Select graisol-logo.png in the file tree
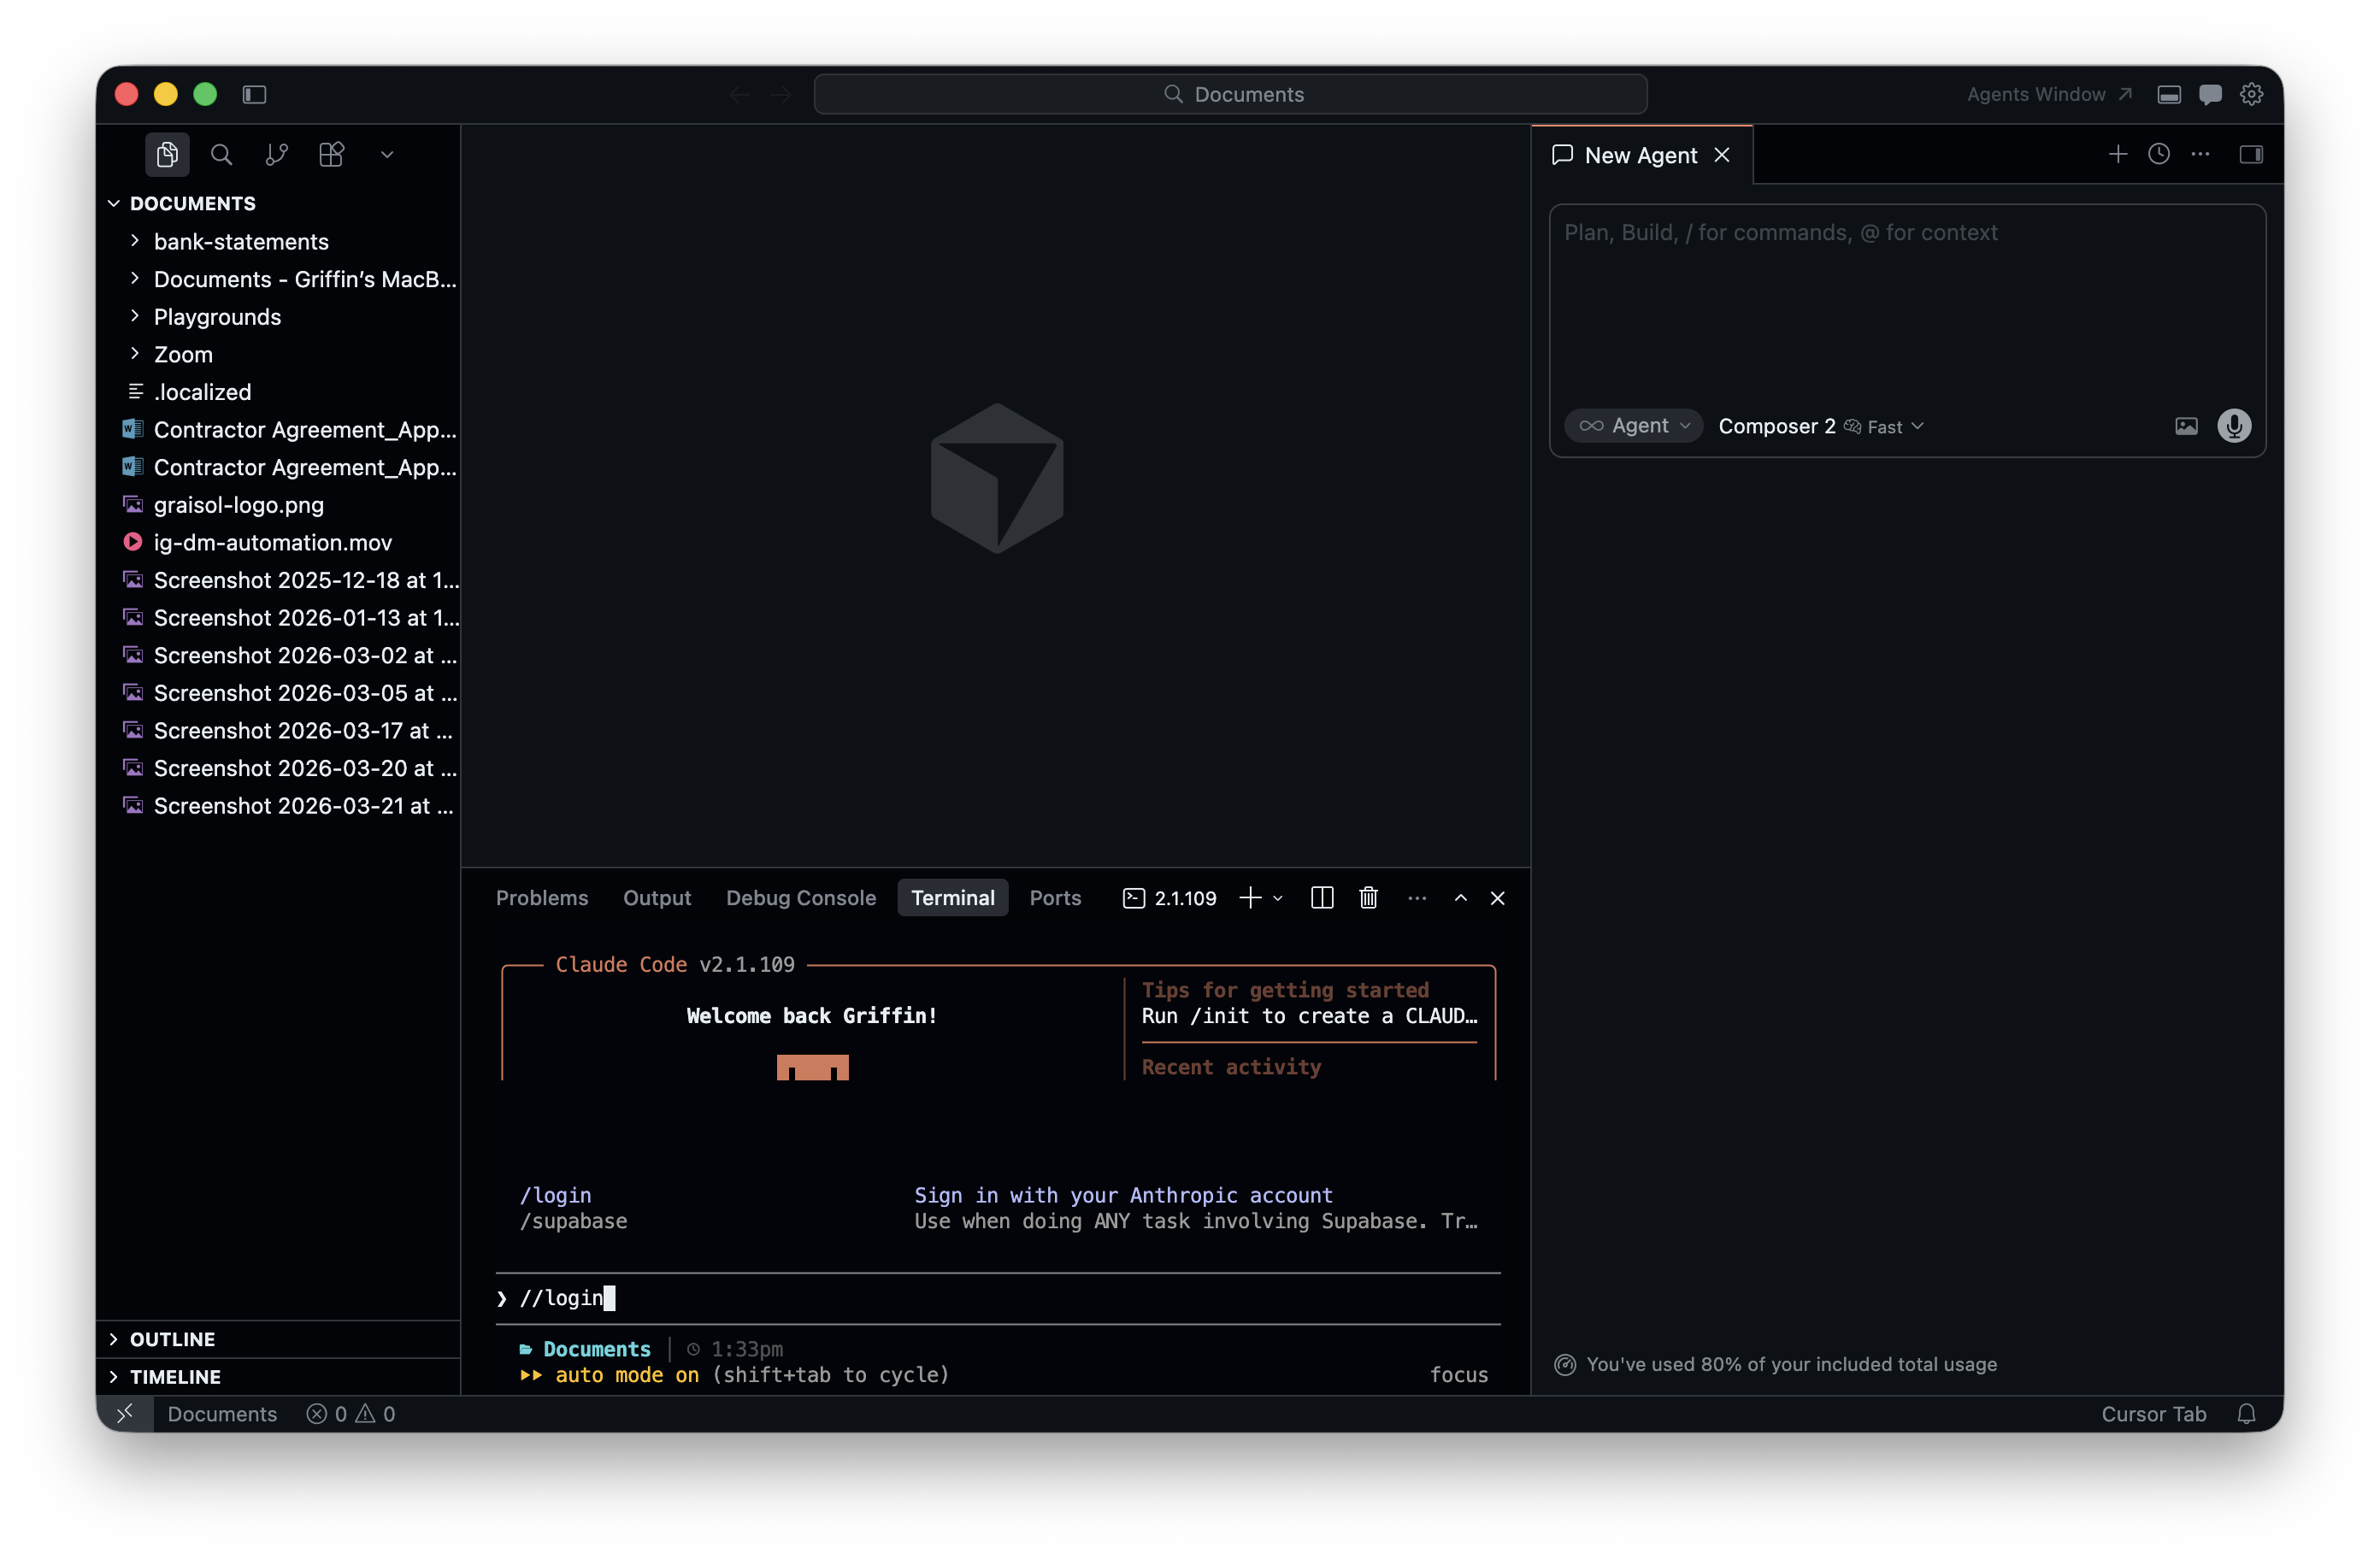The height and width of the screenshot is (1559, 2380). (x=238, y=505)
